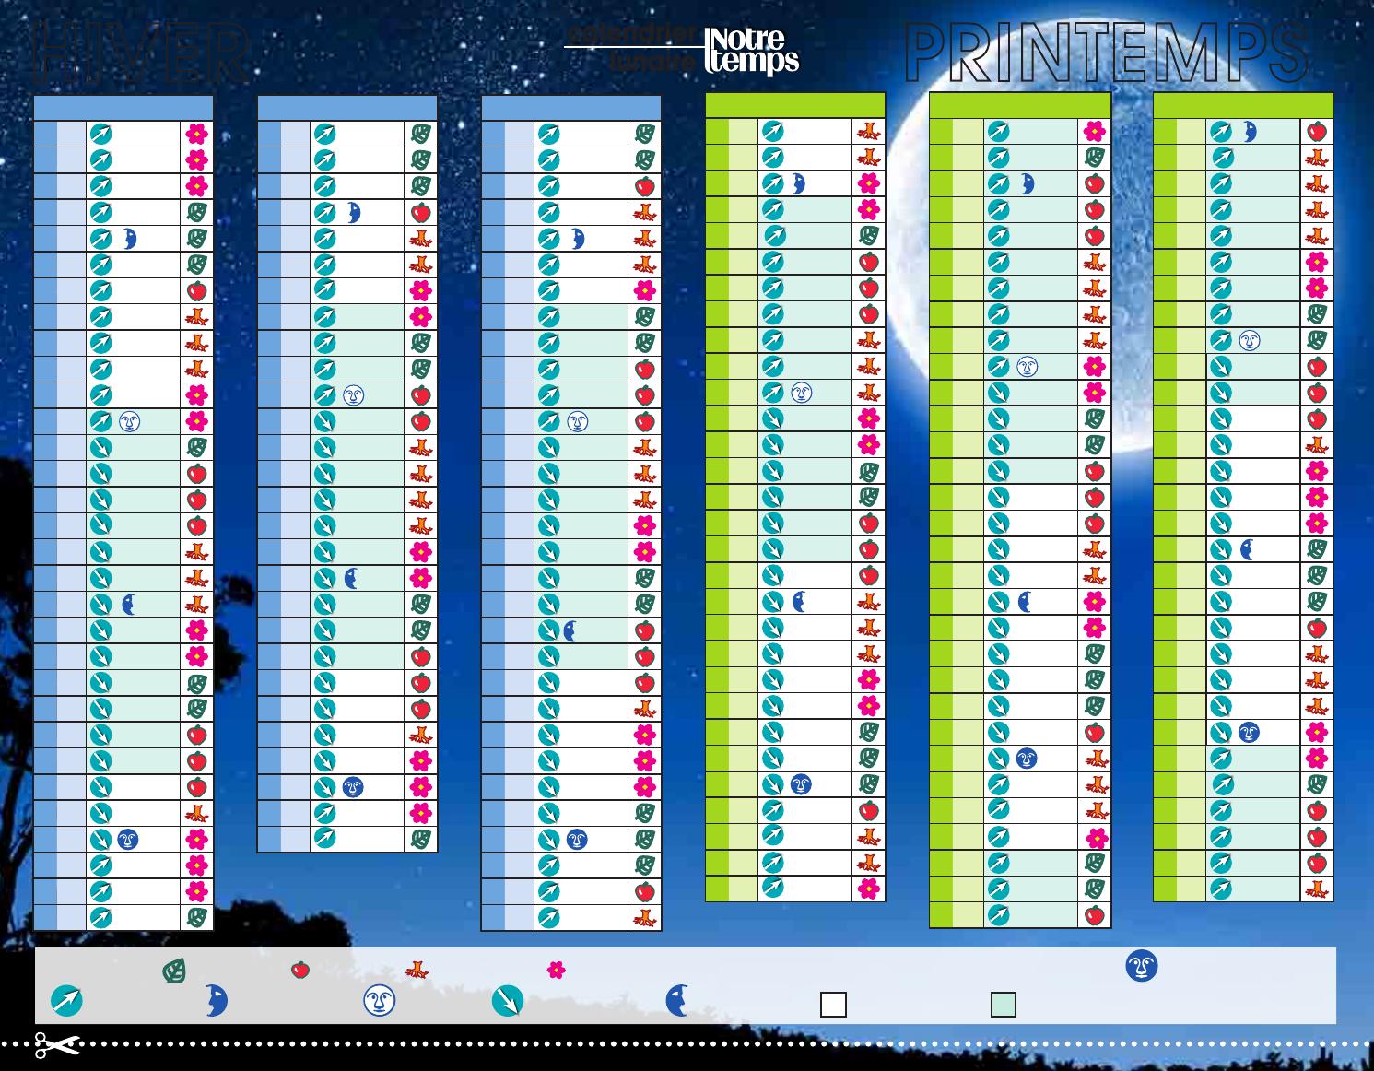Click the green header of last spring column

[x=1243, y=105]
